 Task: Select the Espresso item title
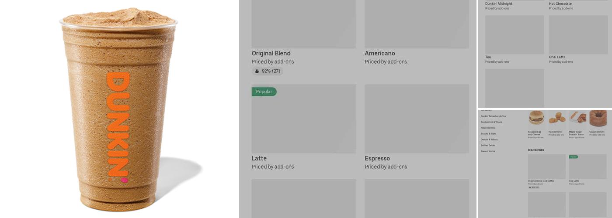pyautogui.click(x=377, y=158)
